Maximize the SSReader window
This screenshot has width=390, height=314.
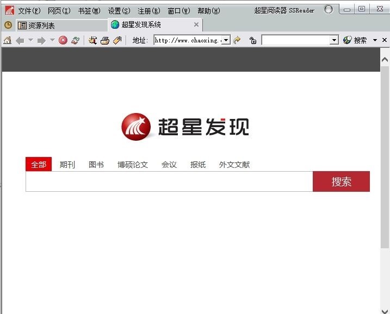[362, 9]
